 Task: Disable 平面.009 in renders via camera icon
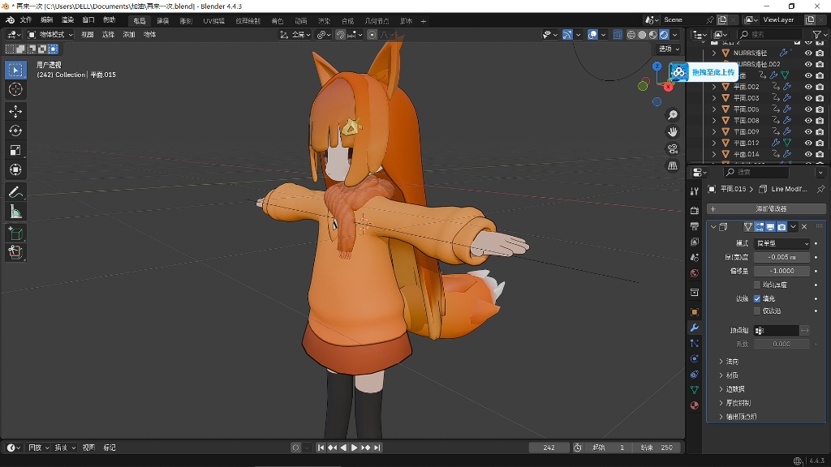pyautogui.click(x=820, y=131)
